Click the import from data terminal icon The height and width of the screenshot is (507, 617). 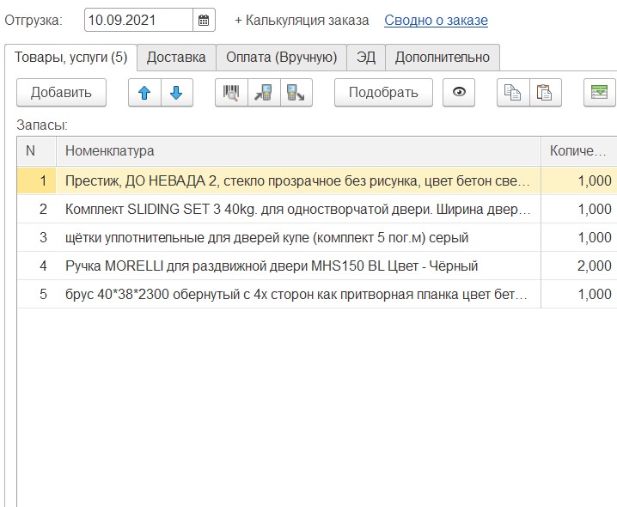click(263, 93)
